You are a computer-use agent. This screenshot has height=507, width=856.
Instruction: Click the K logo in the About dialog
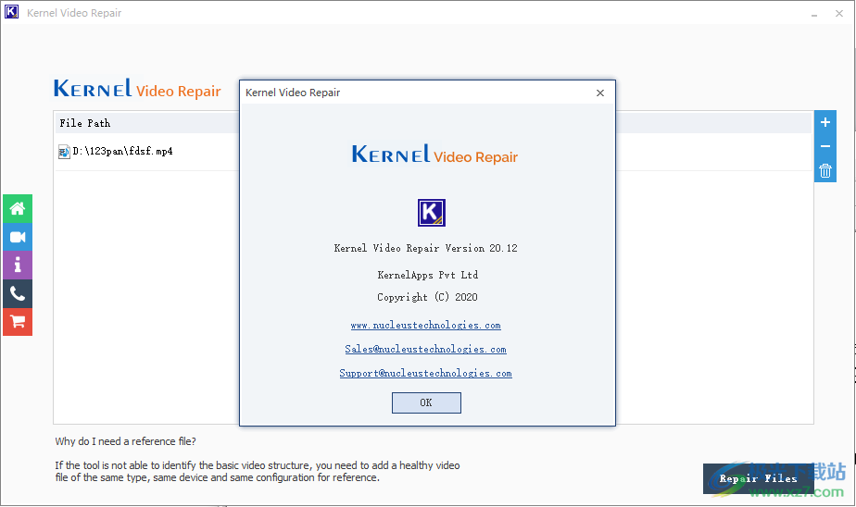click(x=432, y=213)
